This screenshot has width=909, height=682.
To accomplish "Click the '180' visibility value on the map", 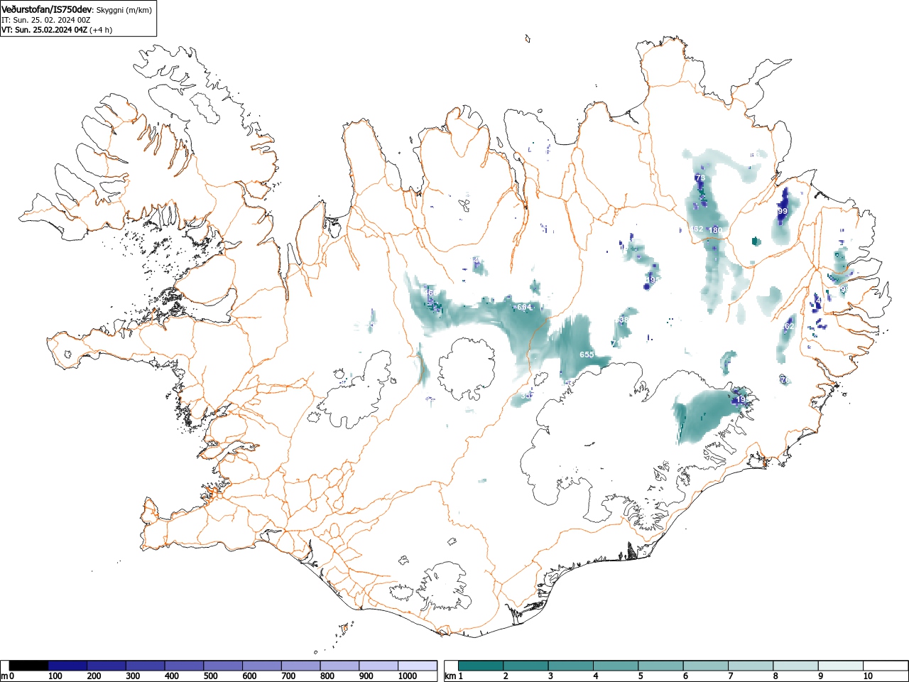I will click(x=715, y=230).
